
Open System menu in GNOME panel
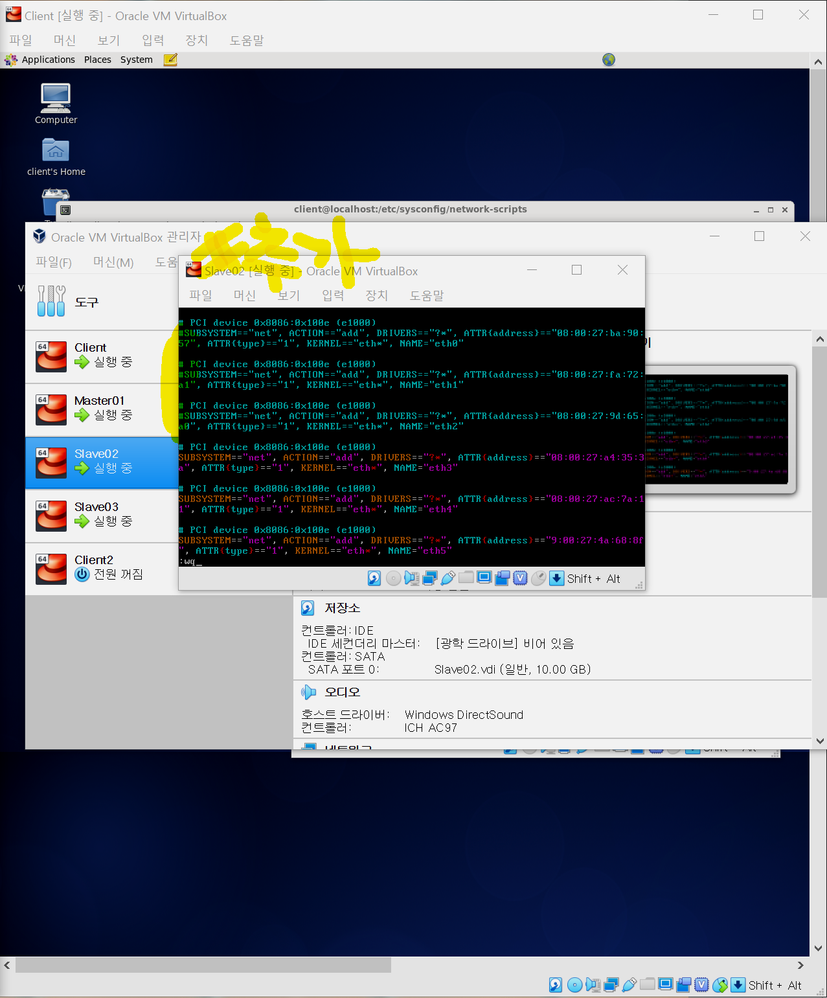tap(137, 60)
